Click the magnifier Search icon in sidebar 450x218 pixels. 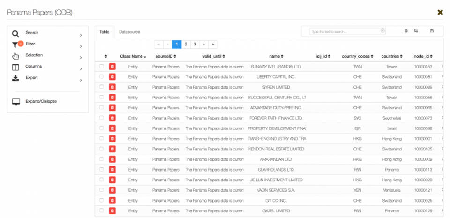pos(15,34)
